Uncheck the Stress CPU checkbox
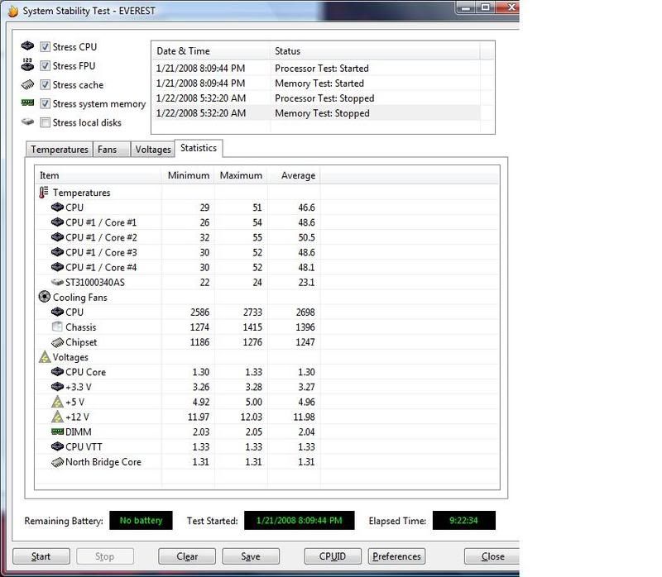 (46, 47)
